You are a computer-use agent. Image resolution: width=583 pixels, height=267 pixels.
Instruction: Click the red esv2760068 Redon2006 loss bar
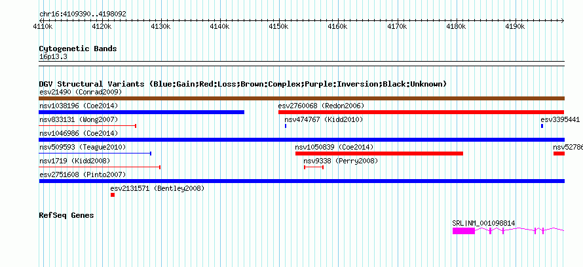pyautogui.click(x=421, y=112)
